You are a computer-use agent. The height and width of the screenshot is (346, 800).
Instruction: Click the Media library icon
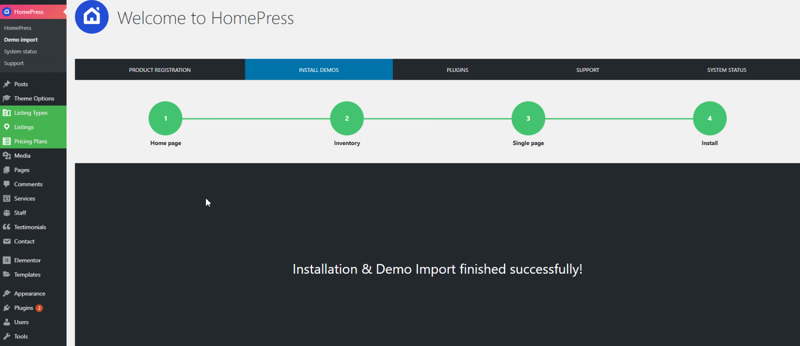pyautogui.click(x=7, y=156)
